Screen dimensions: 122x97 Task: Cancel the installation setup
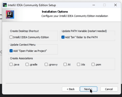[x=109, y=89]
